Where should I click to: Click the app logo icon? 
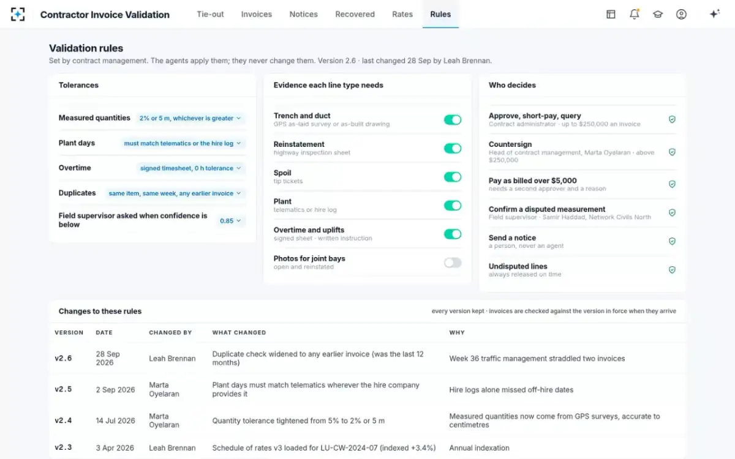click(x=18, y=14)
